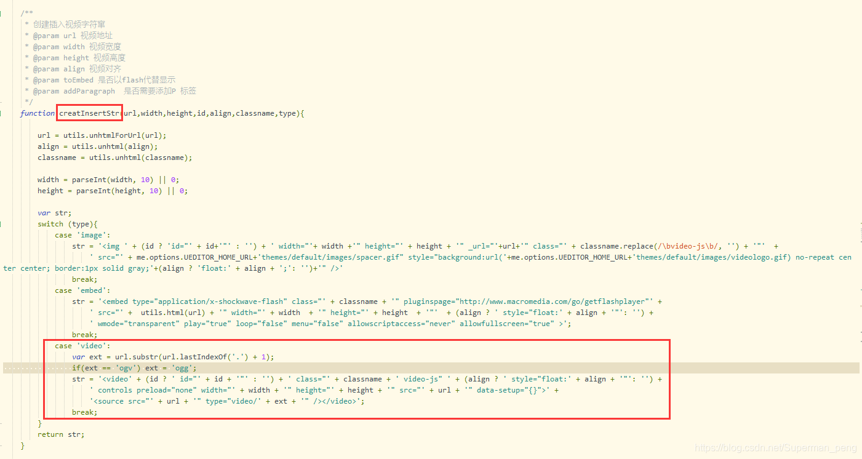Viewport: 862px width, 459px height.
Task: Click the 'return str;' statement
Action: [61, 434]
